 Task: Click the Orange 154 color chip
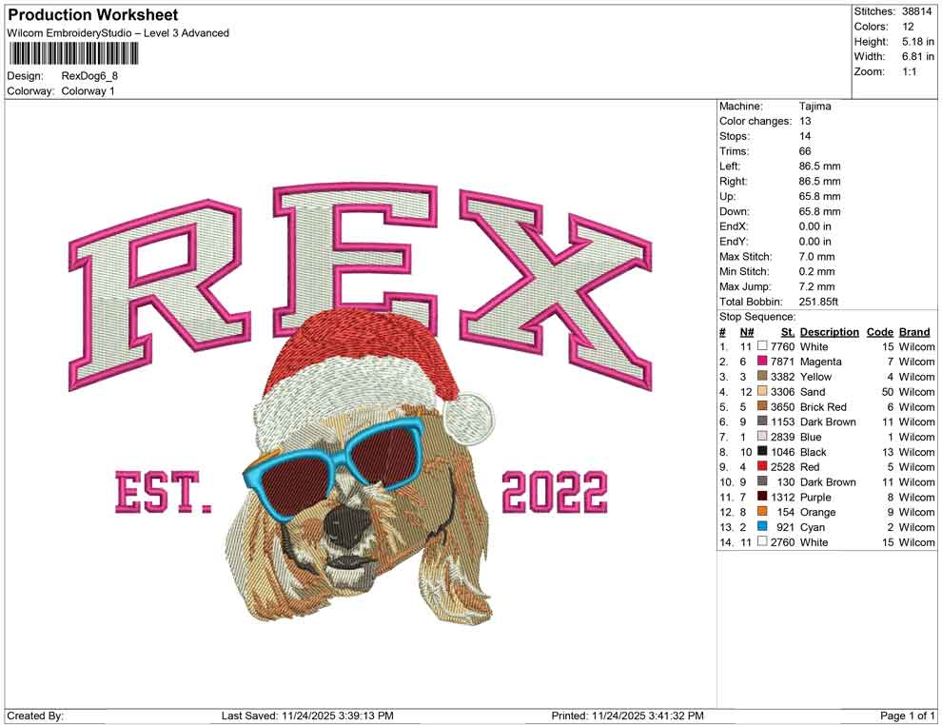[761, 512]
